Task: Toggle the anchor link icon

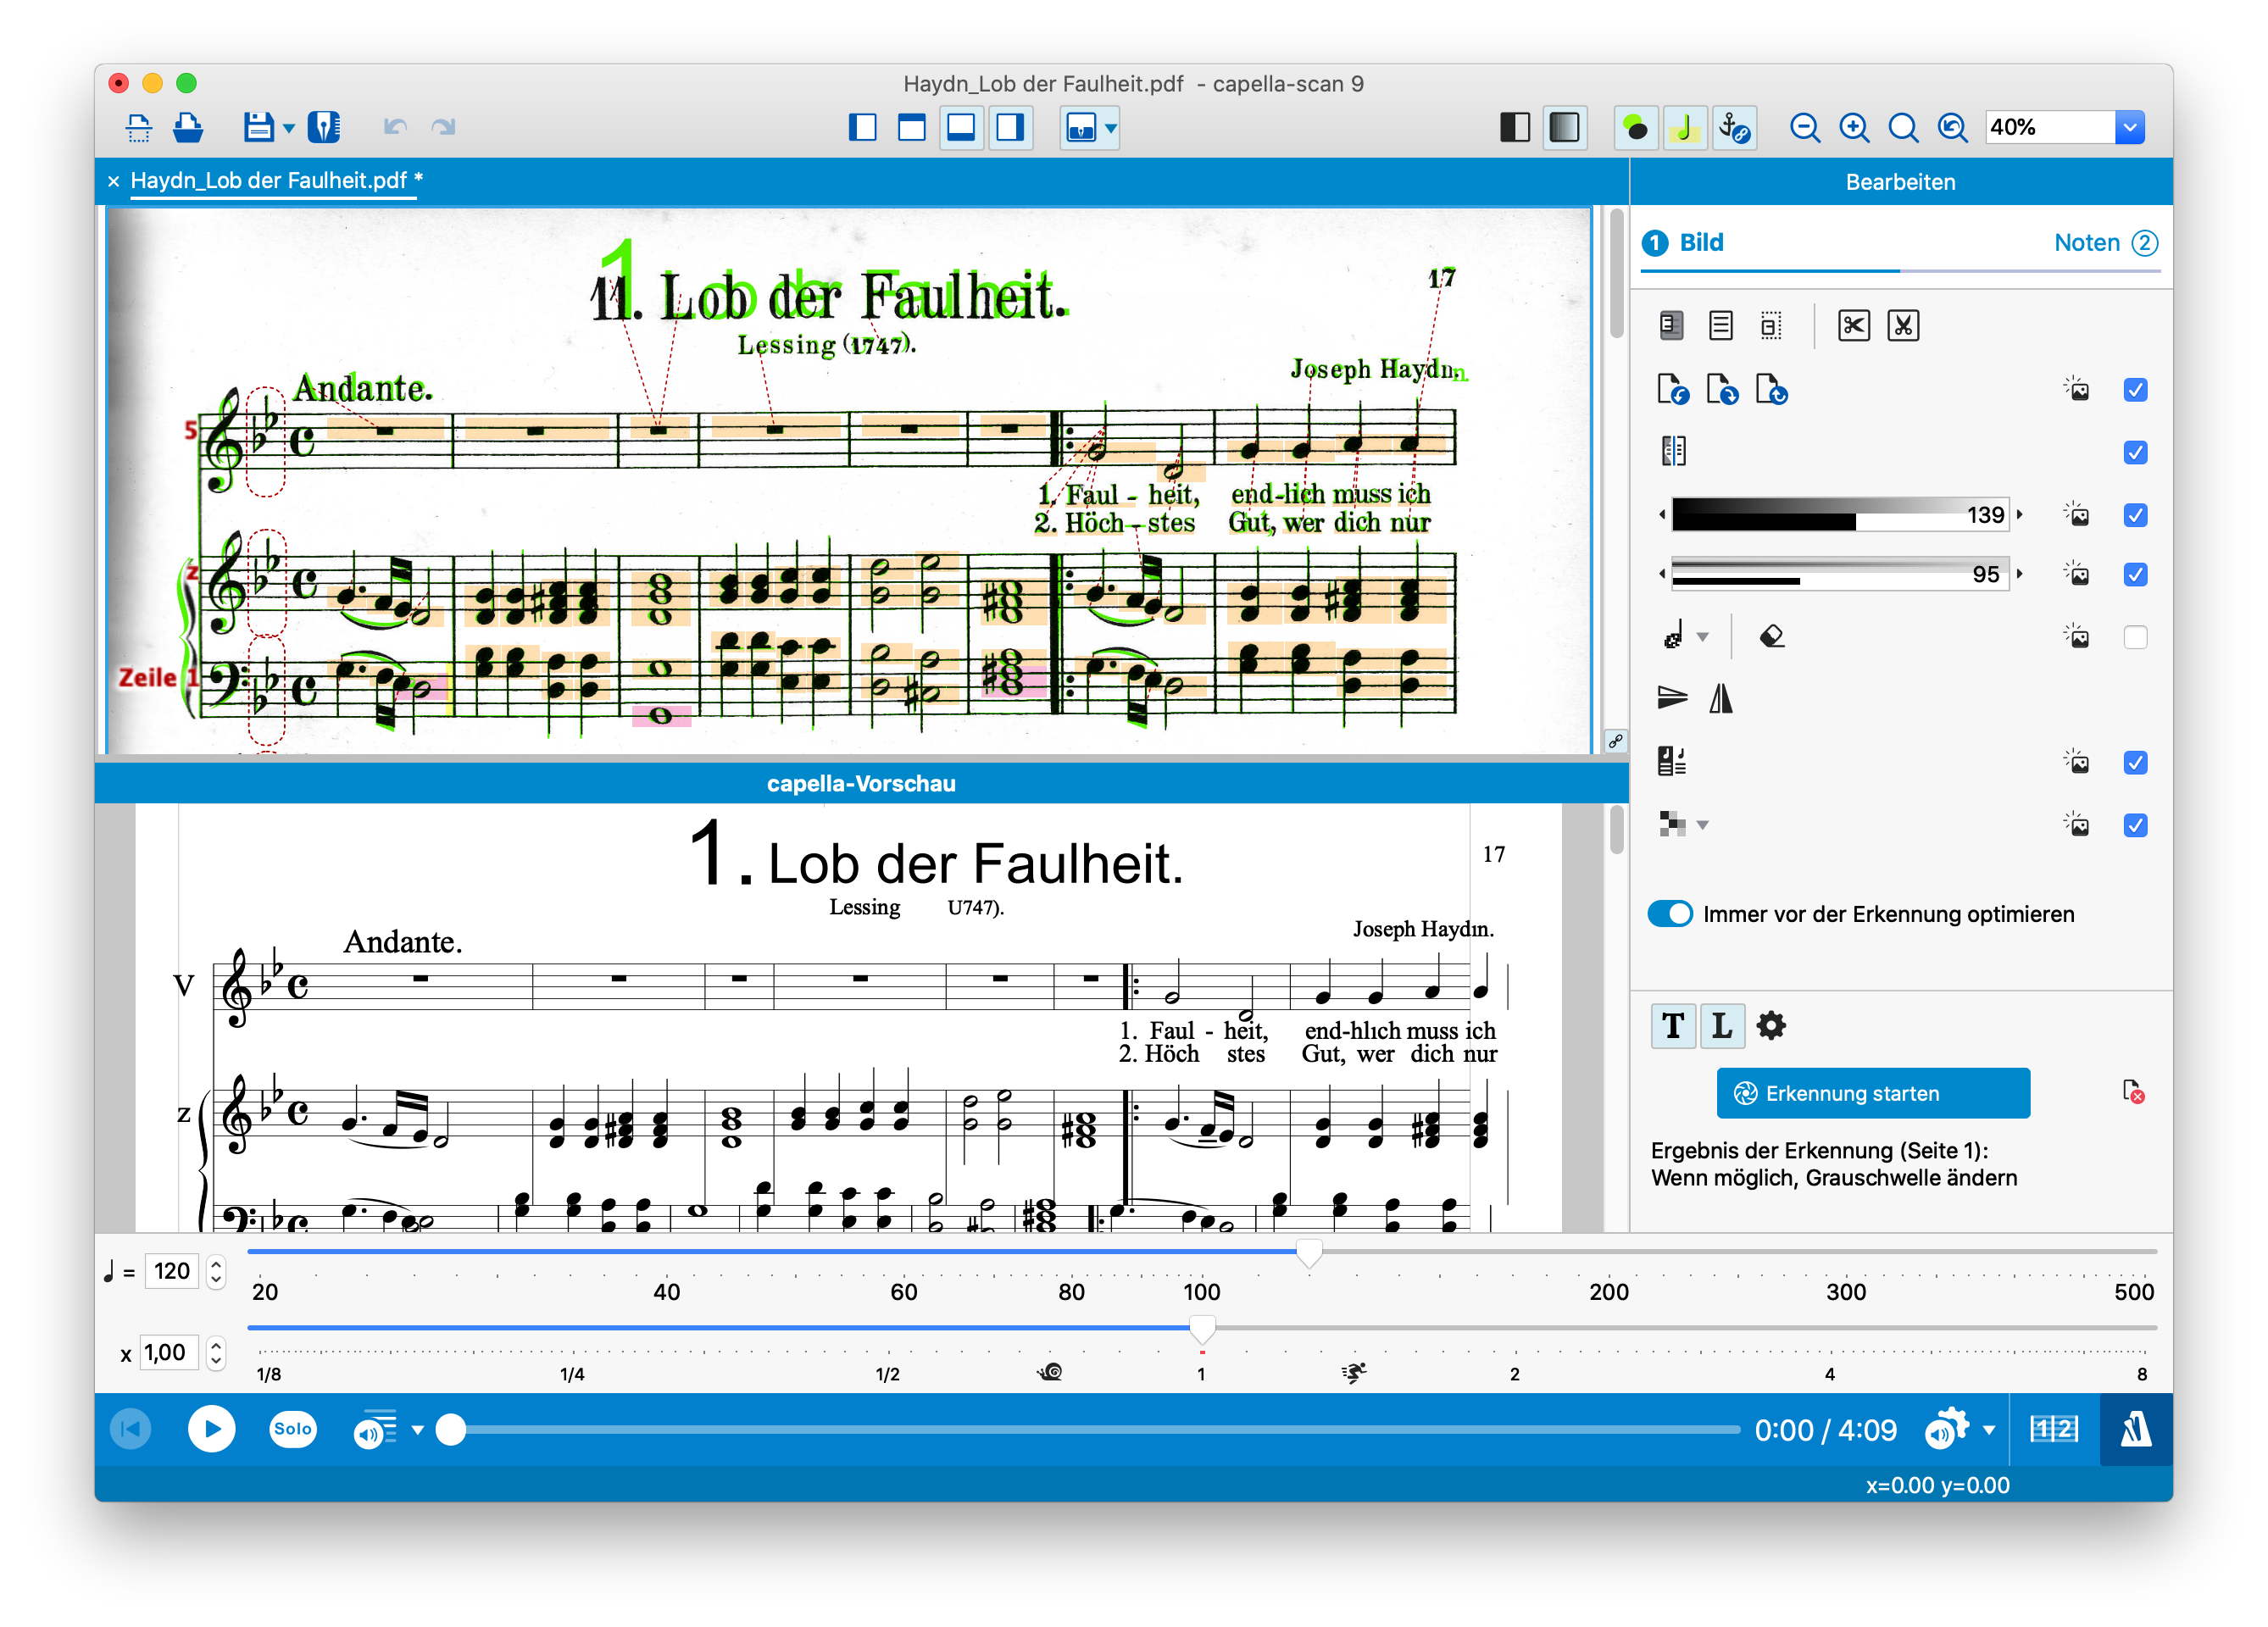Action: coord(1734,128)
